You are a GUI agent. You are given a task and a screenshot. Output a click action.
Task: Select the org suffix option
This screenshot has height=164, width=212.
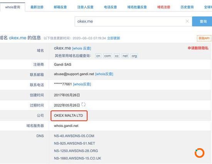coord(134,56)
